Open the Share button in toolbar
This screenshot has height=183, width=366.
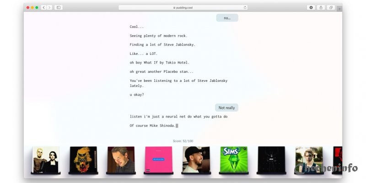tap(321, 7)
